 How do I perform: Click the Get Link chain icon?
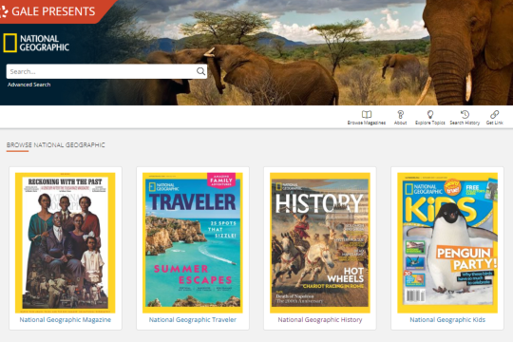(494, 114)
